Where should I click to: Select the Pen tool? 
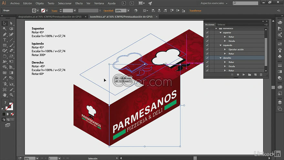(x=5, y=34)
